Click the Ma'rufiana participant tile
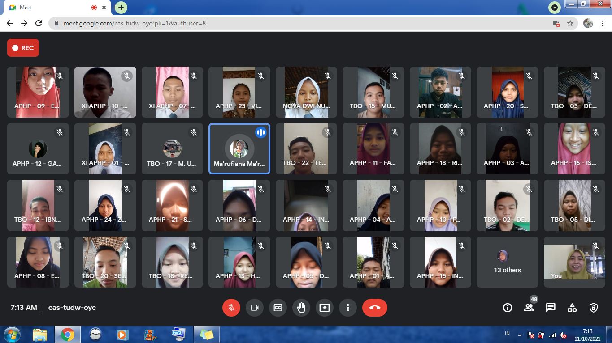This screenshot has height=343, width=612. click(x=239, y=148)
